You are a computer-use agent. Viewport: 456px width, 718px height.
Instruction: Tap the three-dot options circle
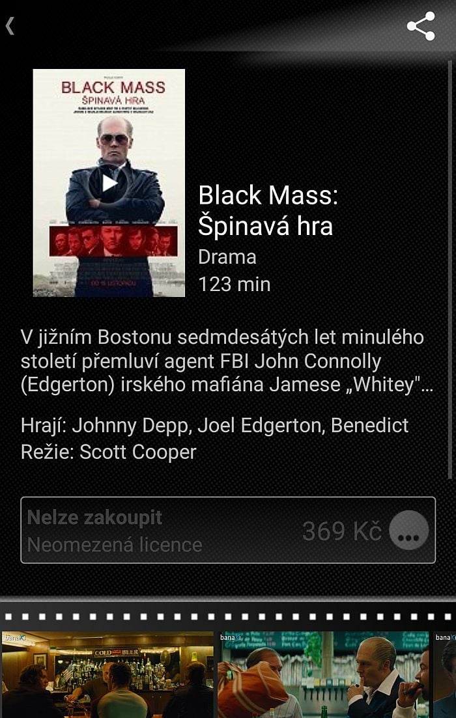tap(409, 531)
